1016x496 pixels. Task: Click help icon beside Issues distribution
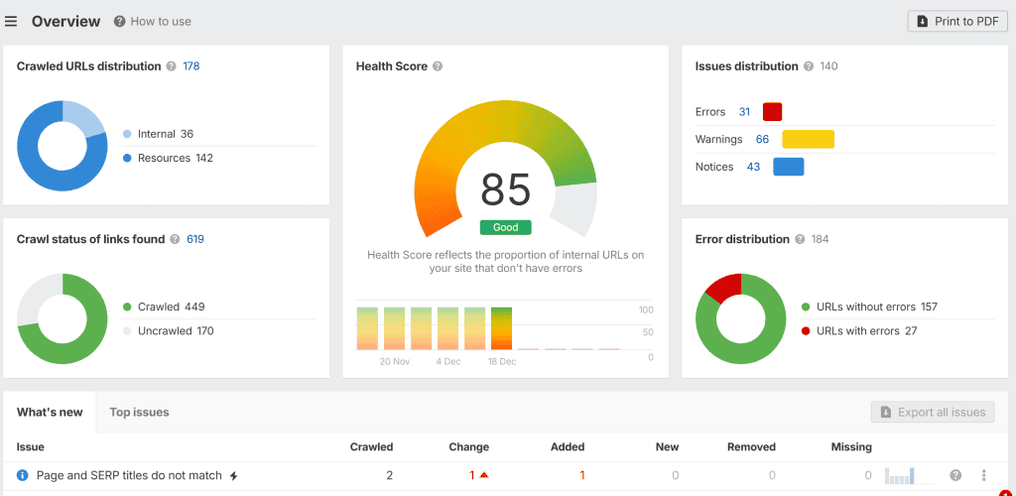pyautogui.click(x=809, y=66)
